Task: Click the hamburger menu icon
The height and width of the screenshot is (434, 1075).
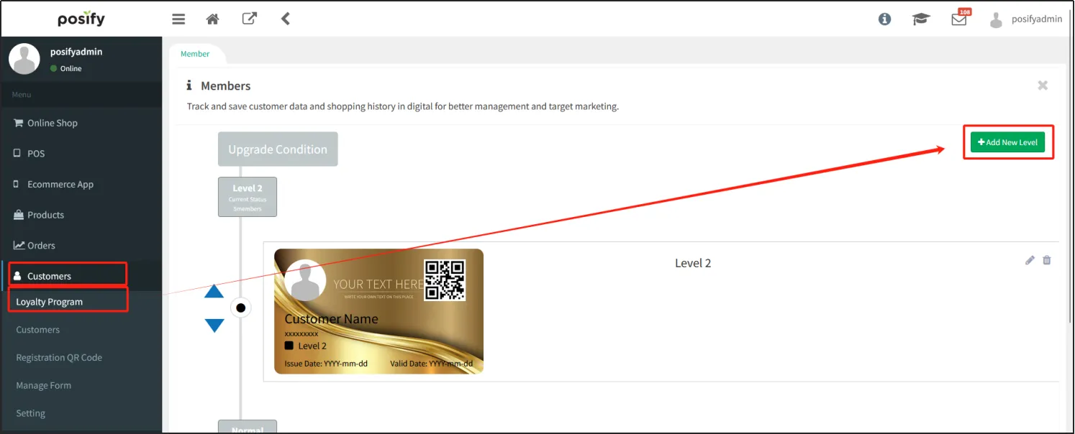Action: click(178, 19)
